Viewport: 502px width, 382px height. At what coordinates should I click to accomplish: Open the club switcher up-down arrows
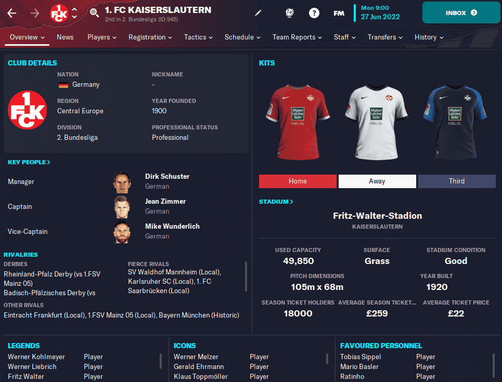point(74,13)
